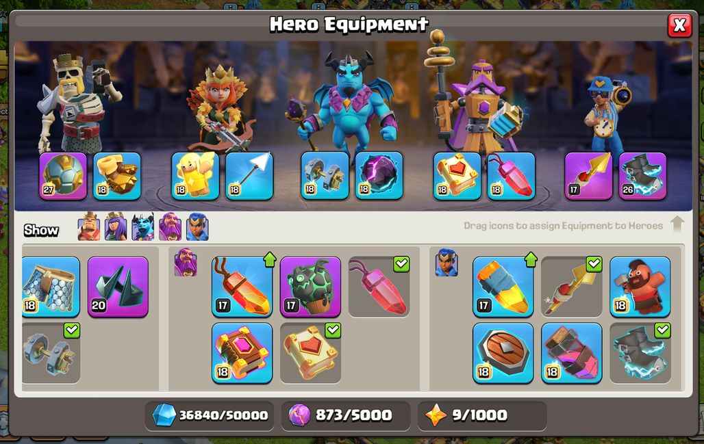Click the Glowy Ore 873/5000 counter

point(346,415)
